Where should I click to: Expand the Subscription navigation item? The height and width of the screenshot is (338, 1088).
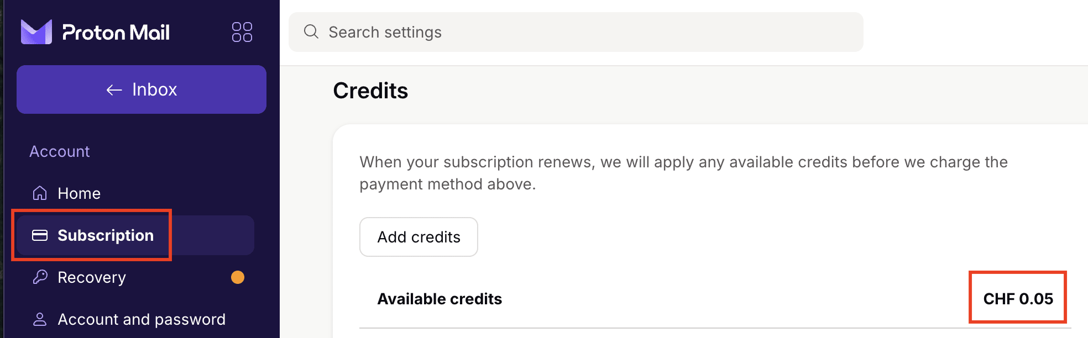(105, 235)
